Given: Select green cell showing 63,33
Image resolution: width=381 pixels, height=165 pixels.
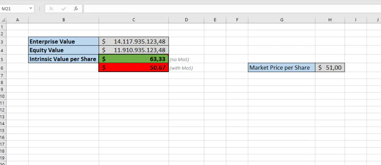Looking at the screenshot, I should (x=134, y=59).
